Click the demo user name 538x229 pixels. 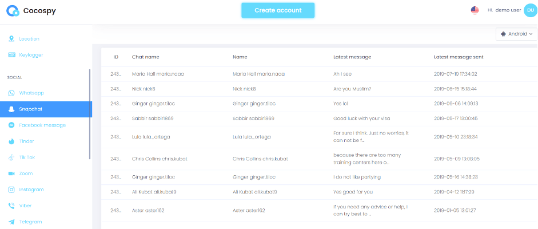pos(508,10)
